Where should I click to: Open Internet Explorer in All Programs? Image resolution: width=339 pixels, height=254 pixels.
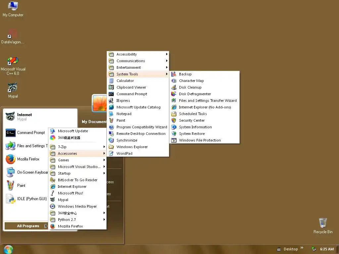[x=77, y=187]
